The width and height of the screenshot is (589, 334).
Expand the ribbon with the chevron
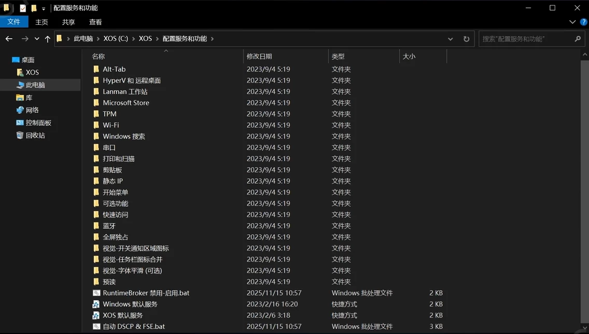[572, 22]
